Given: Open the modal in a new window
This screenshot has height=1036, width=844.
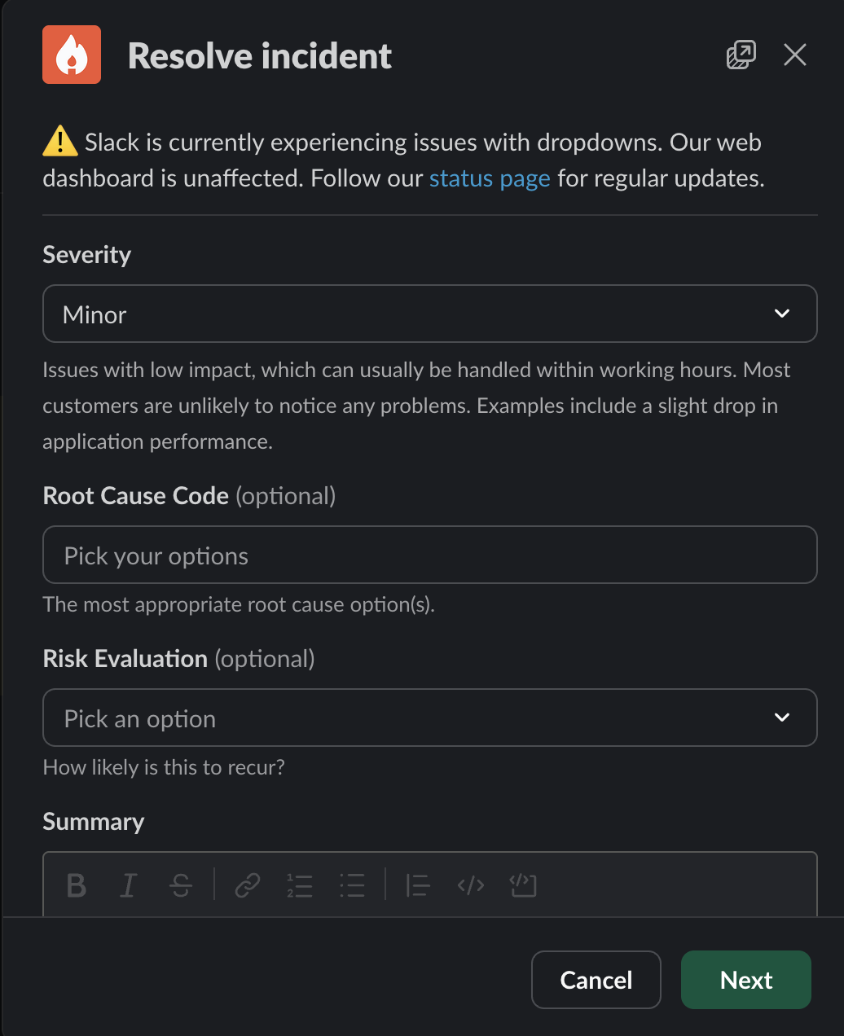Looking at the screenshot, I should click(x=741, y=55).
